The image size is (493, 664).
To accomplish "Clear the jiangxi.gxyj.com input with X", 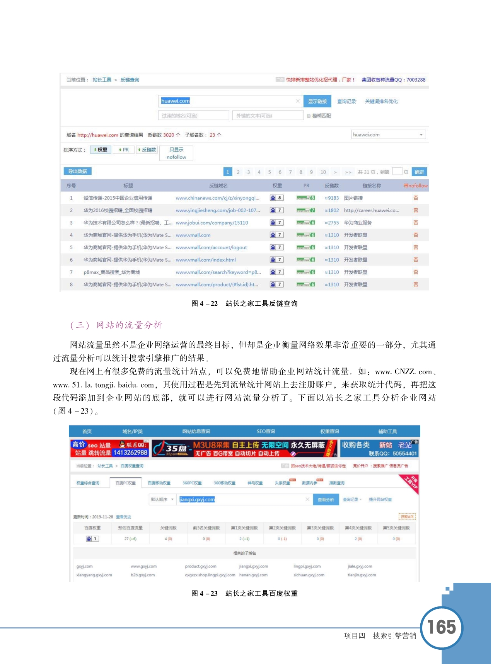I will pyautogui.click(x=307, y=499).
